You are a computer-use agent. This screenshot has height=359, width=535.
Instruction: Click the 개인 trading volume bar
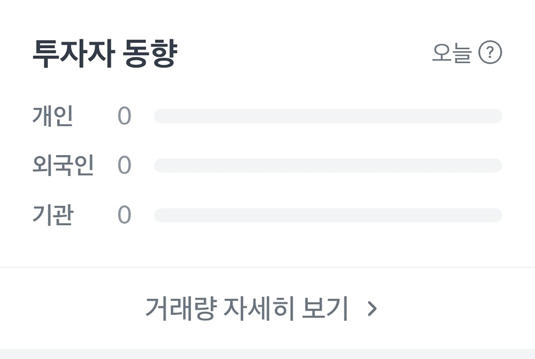(328, 116)
